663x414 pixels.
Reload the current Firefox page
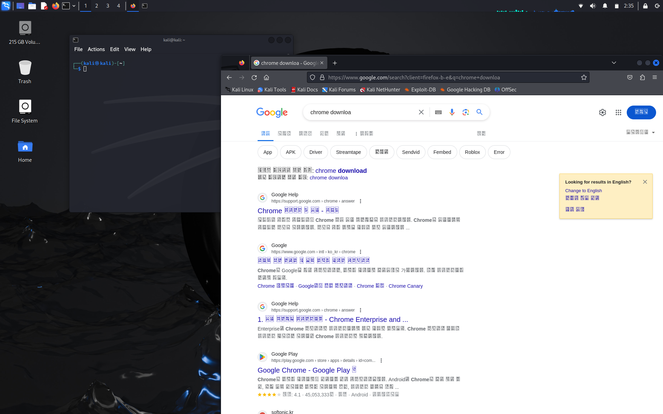[254, 77]
